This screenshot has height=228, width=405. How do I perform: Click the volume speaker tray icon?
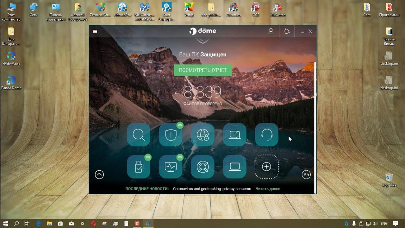coord(375,224)
